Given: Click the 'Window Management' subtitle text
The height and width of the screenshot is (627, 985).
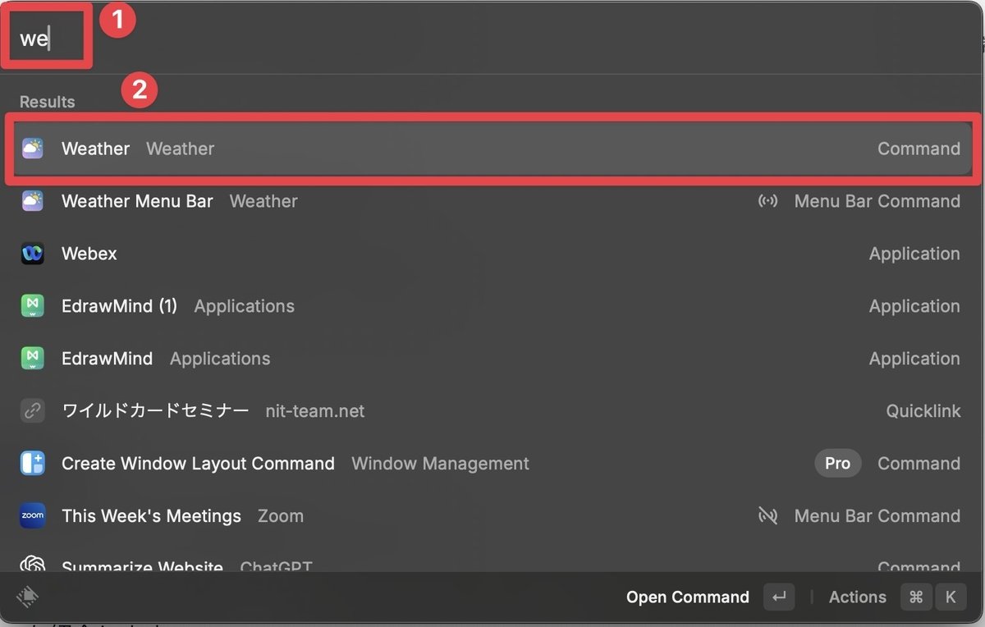Looking at the screenshot, I should click(x=440, y=464).
